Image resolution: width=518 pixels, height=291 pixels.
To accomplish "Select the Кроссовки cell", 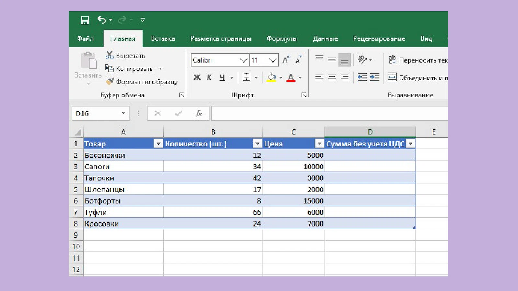I will [x=123, y=224].
